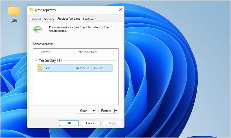Switch to the General tab

pyautogui.click(x=36, y=19)
